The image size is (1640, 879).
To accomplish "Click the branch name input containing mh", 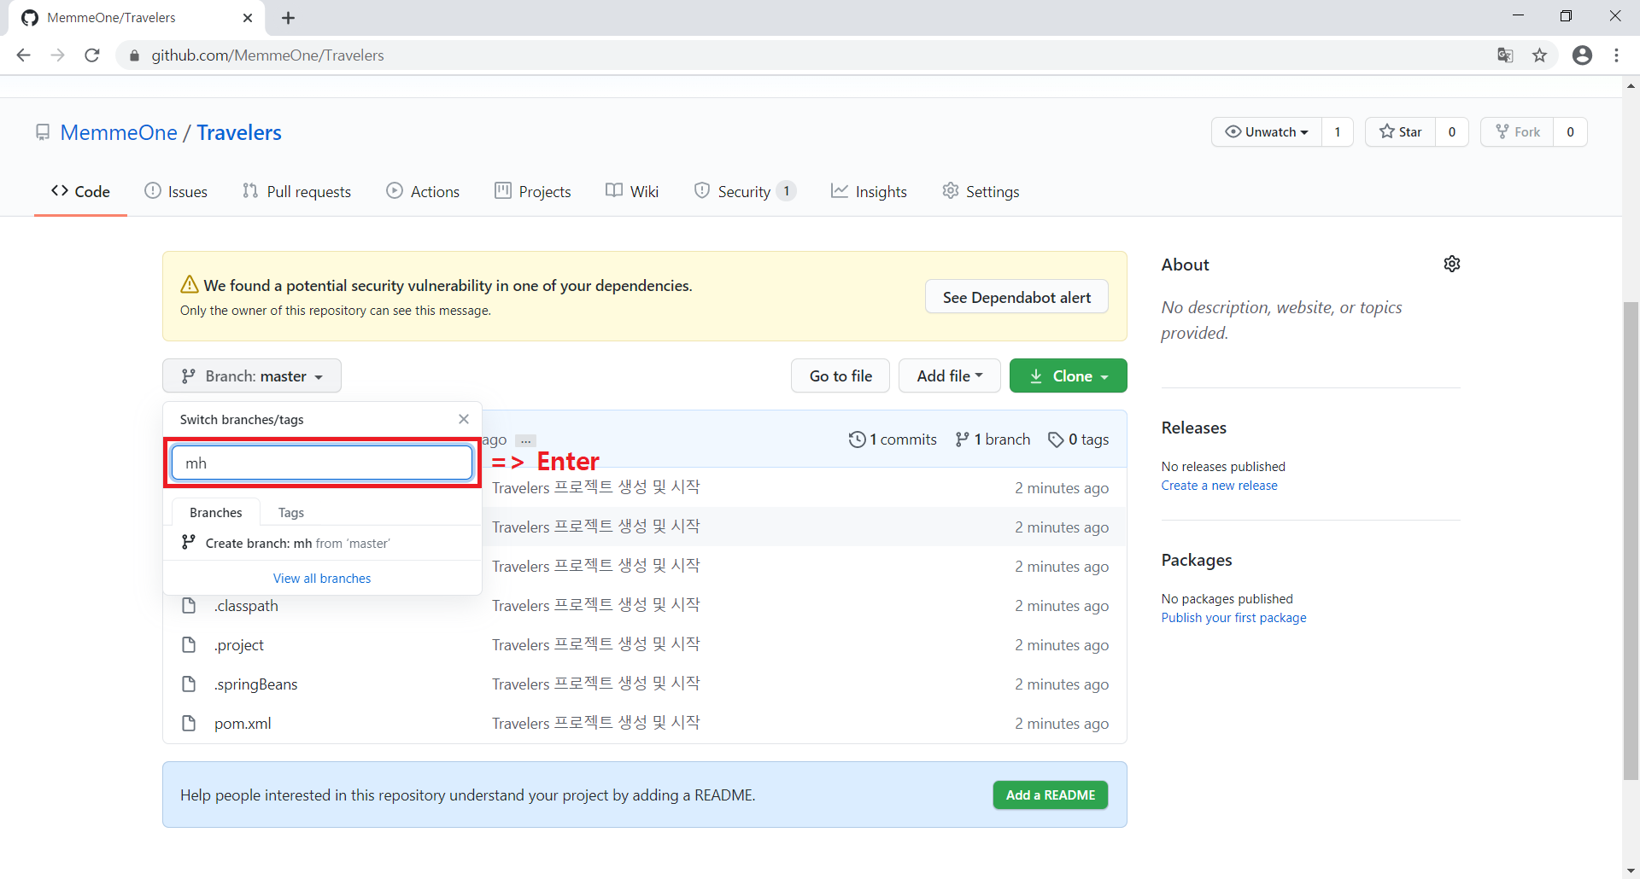I will [x=322, y=463].
